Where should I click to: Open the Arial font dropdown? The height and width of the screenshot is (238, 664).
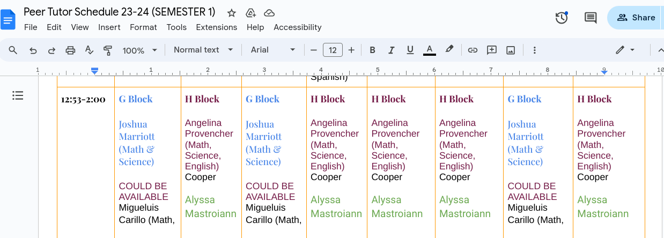point(272,50)
